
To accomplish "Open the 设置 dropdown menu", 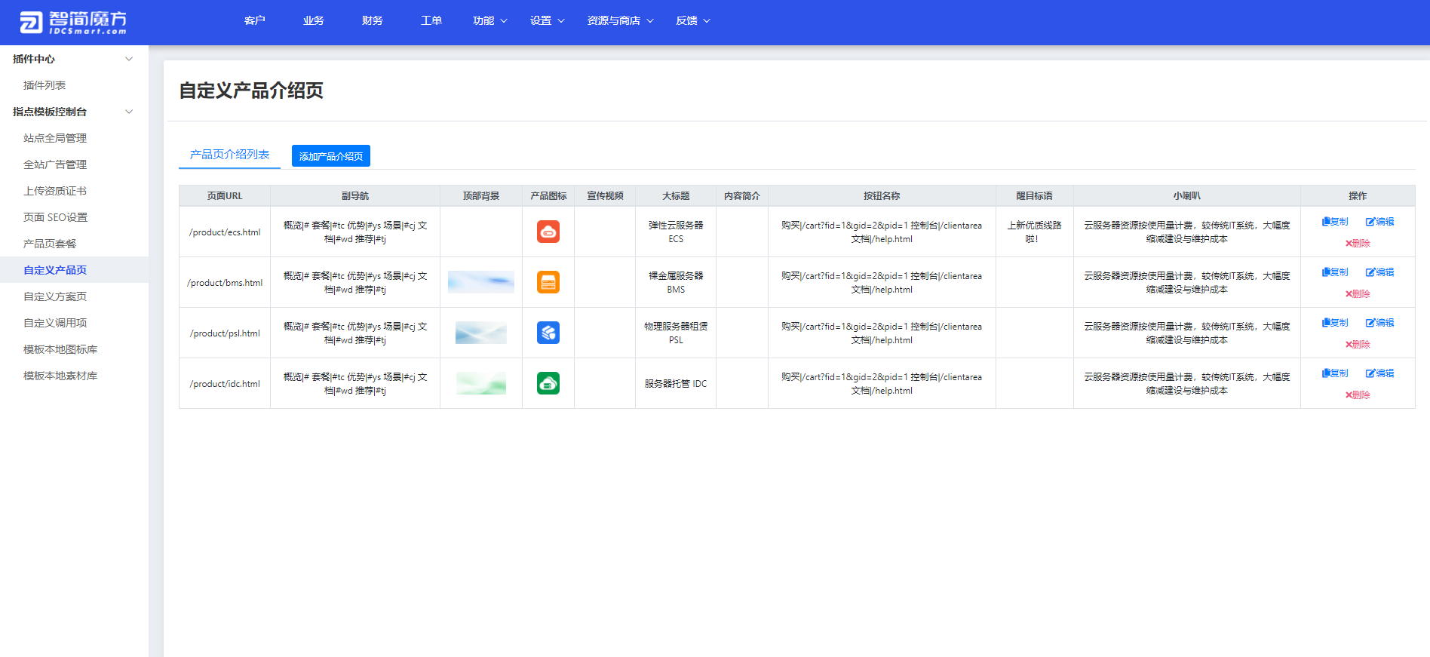I will tap(547, 20).
